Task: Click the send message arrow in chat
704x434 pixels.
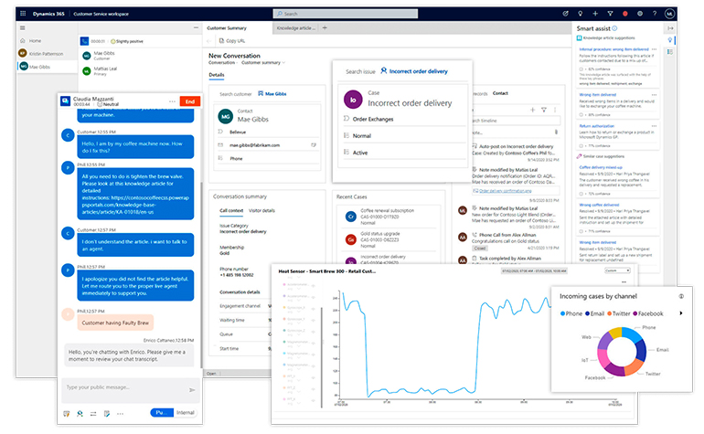Action: coord(192,389)
